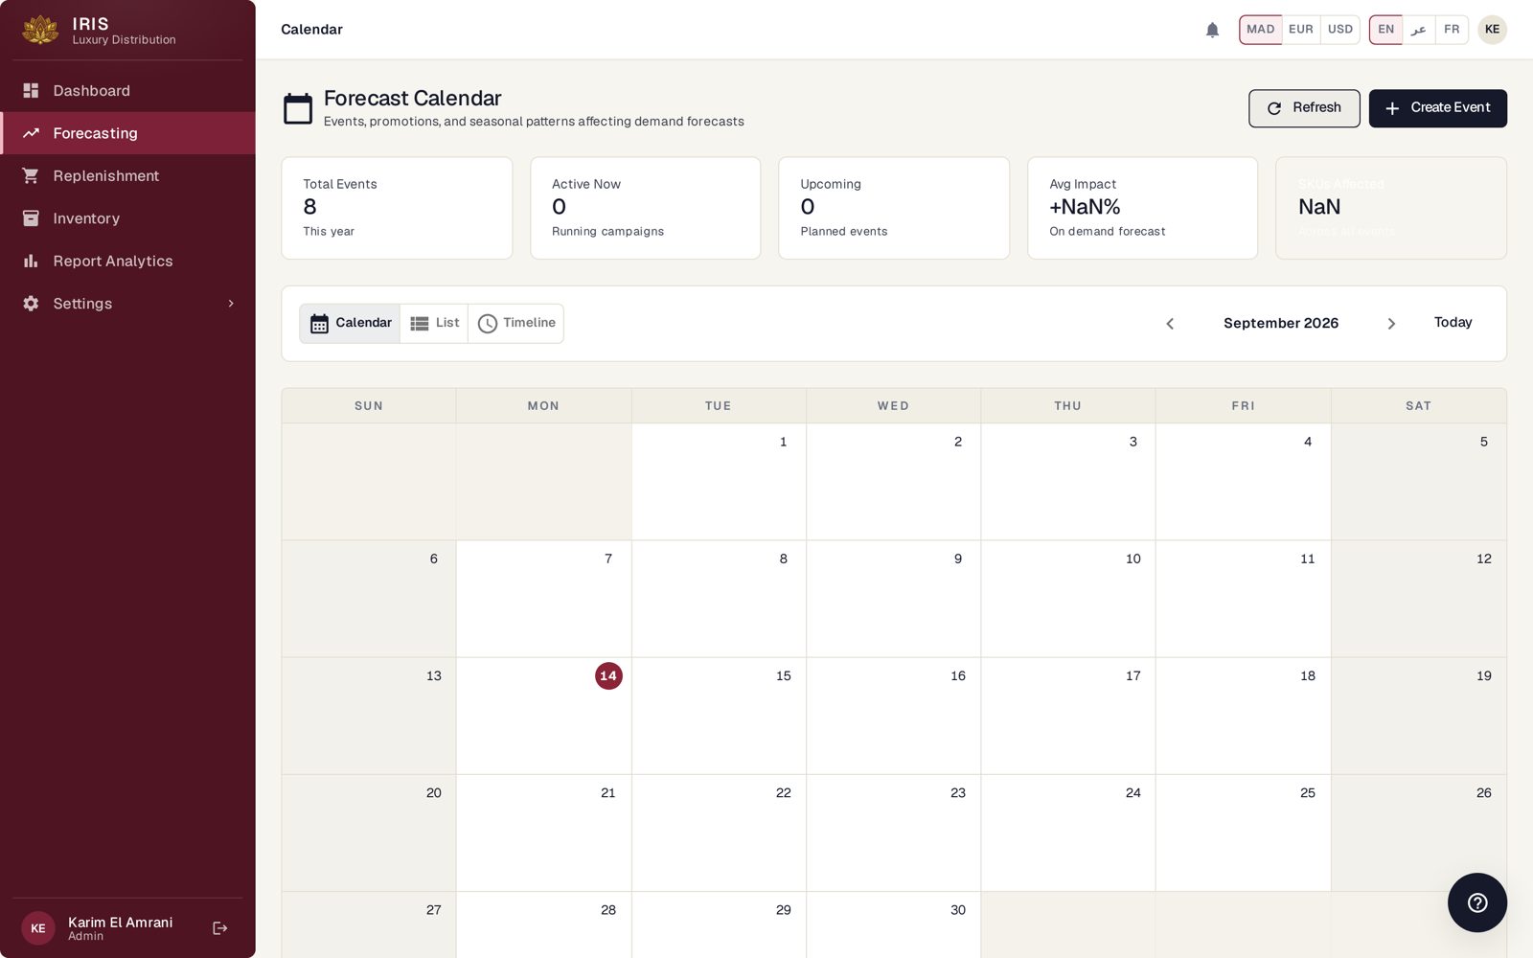The image size is (1533, 958).
Task: Click the Upcoming card
Action: click(894, 208)
